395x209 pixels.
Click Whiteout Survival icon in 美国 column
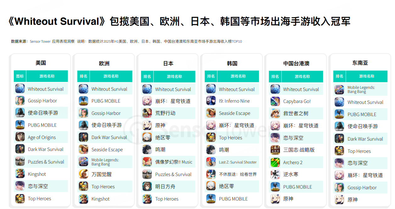pyautogui.click(x=20, y=88)
